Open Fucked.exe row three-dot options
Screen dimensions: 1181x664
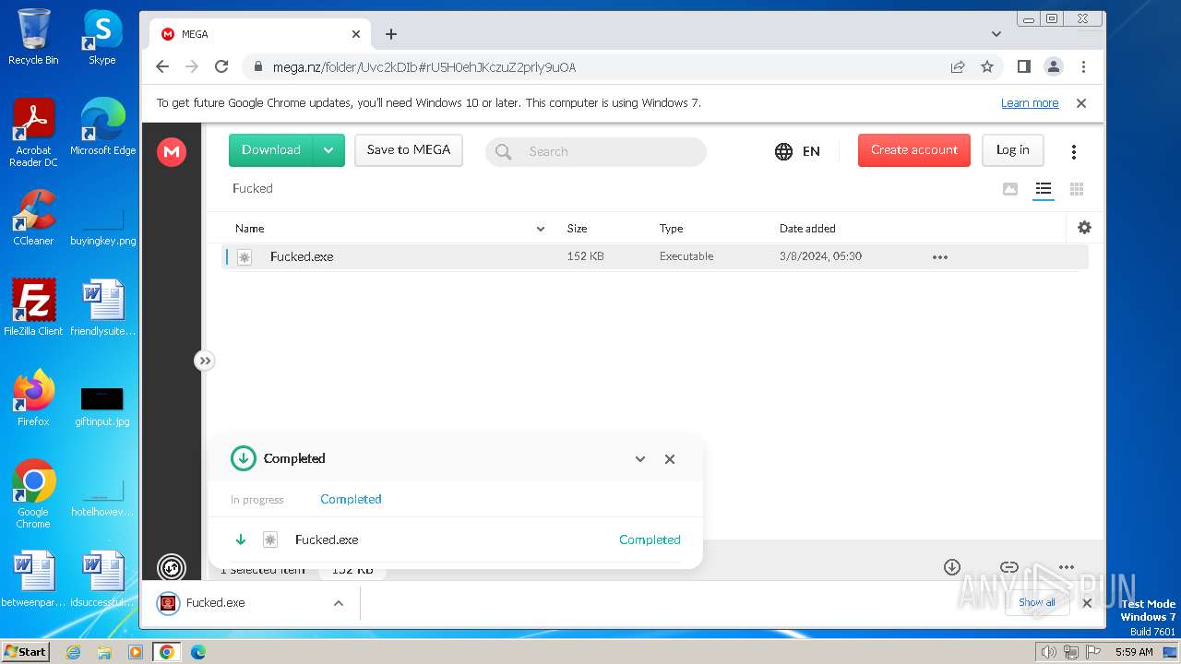940,257
